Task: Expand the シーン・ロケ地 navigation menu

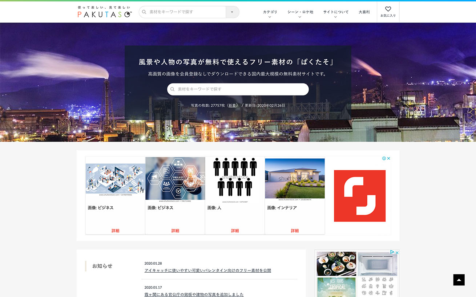Action: (300, 13)
